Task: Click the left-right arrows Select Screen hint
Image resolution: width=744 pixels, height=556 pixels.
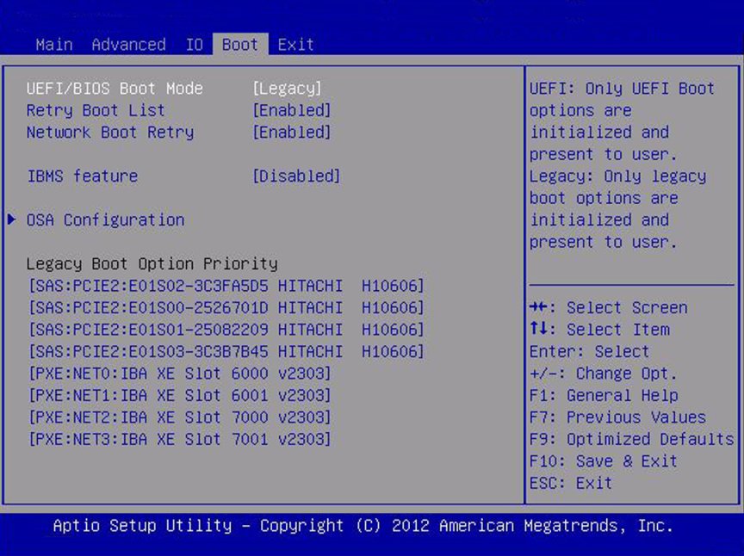Action: click(609, 308)
